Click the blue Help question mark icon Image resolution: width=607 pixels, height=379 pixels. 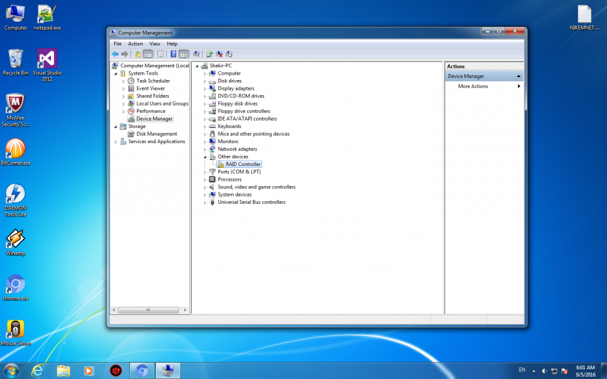click(x=173, y=54)
